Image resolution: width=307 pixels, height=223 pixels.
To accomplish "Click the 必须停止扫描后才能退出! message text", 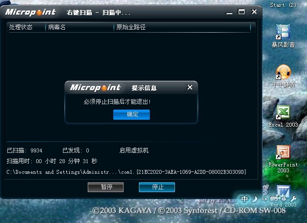I will pyautogui.click(x=117, y=102).
